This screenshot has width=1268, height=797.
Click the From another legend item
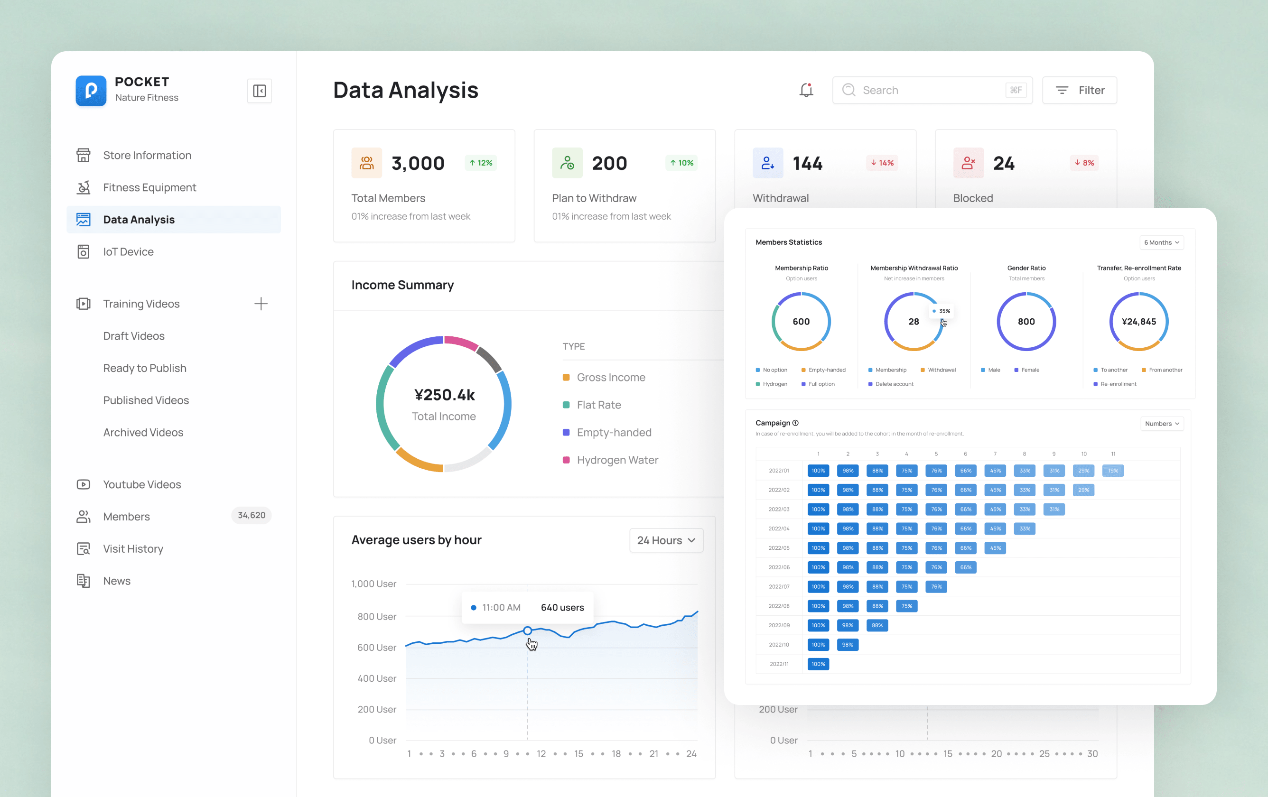point(1162,370)
